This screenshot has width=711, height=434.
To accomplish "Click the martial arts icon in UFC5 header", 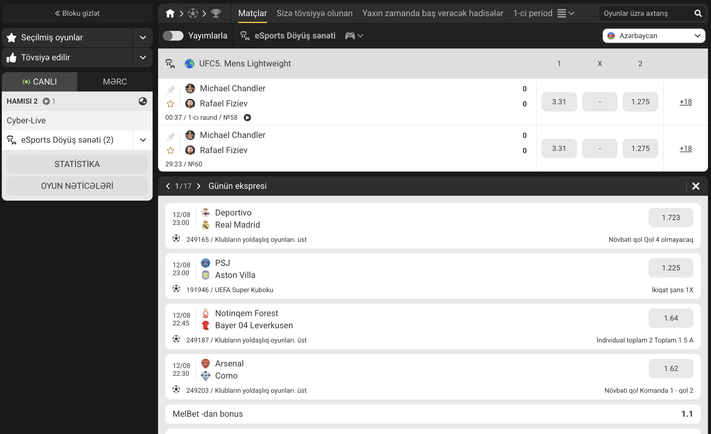I will tap(170, 64).
